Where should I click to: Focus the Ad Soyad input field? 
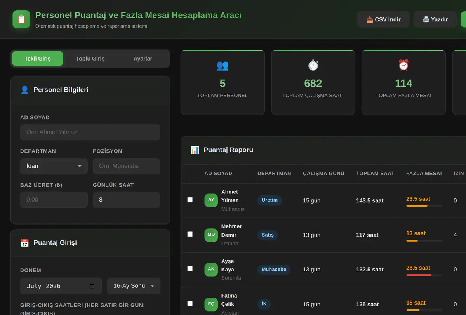point(90,132)
